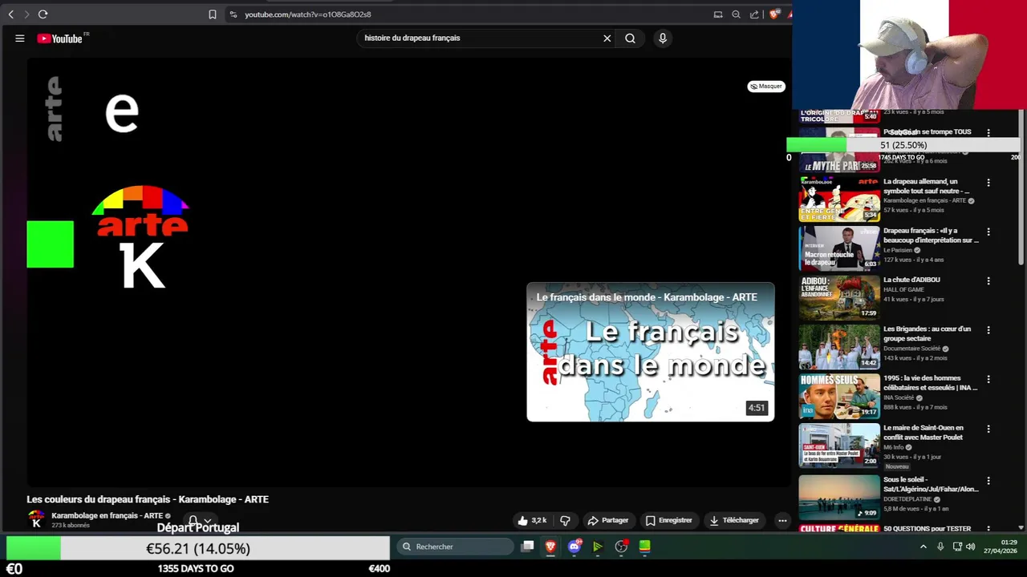Show hidden system tray icons
This screenshot has height=577, width=1027.
(x=923, y=547)
